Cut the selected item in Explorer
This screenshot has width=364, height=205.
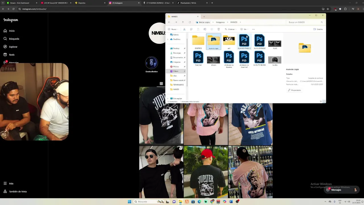click(184, 29)
